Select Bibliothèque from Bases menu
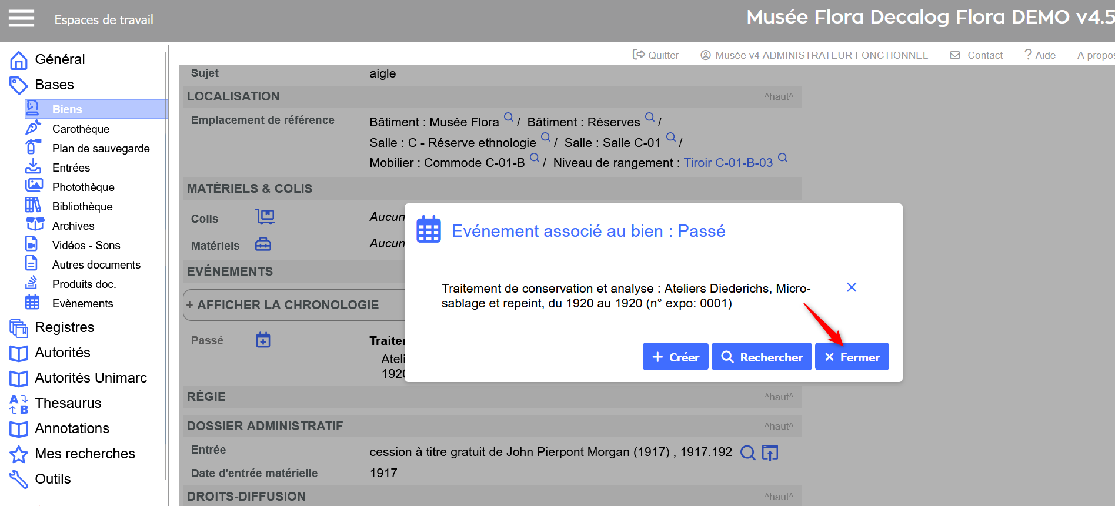 [x=82, y=206]
